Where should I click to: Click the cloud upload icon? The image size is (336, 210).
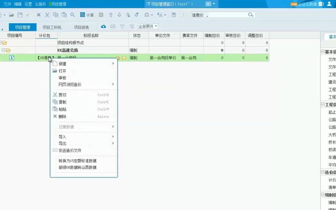[103, 26]
